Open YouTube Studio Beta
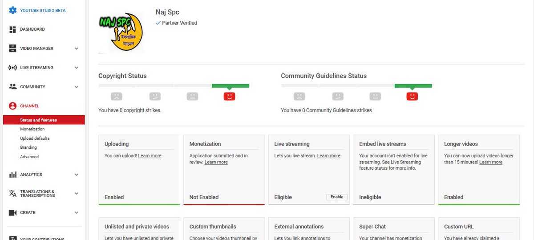This screenshot has height=240, width=534. 43,10
